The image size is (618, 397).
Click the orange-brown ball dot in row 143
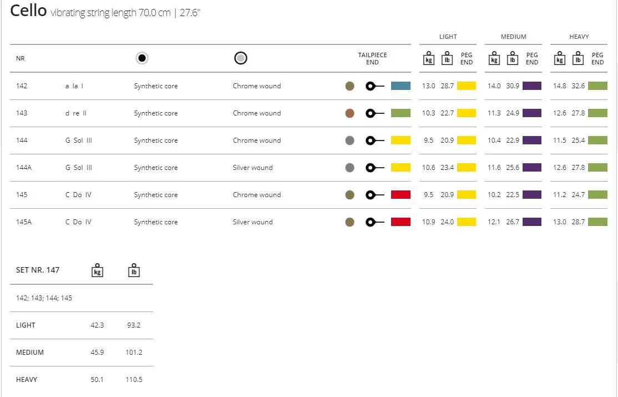pos(349,113)
